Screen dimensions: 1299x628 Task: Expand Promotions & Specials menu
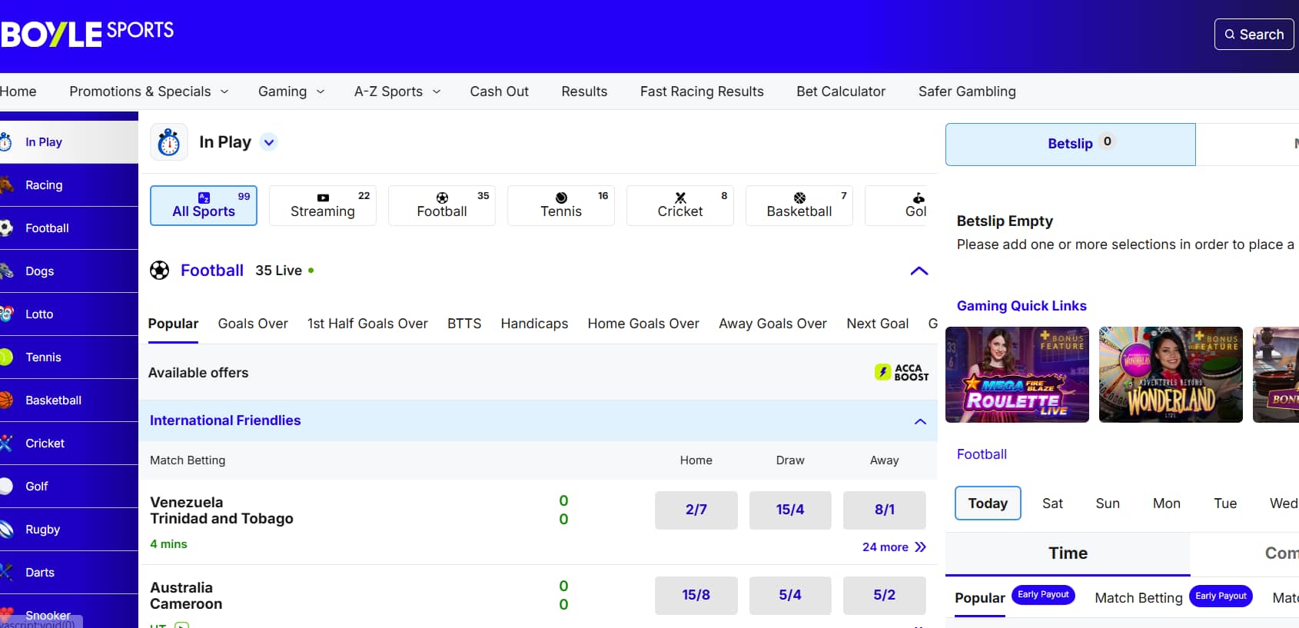coord(149,91)
